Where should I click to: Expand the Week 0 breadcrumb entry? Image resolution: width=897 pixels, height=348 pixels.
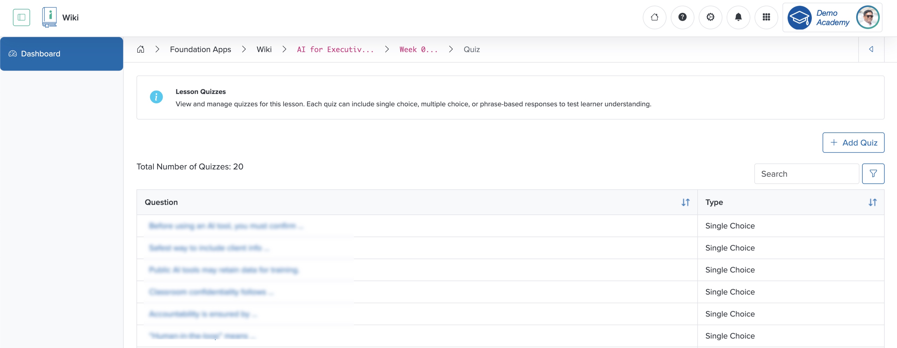pyautogui.click(x=419, y=49)
